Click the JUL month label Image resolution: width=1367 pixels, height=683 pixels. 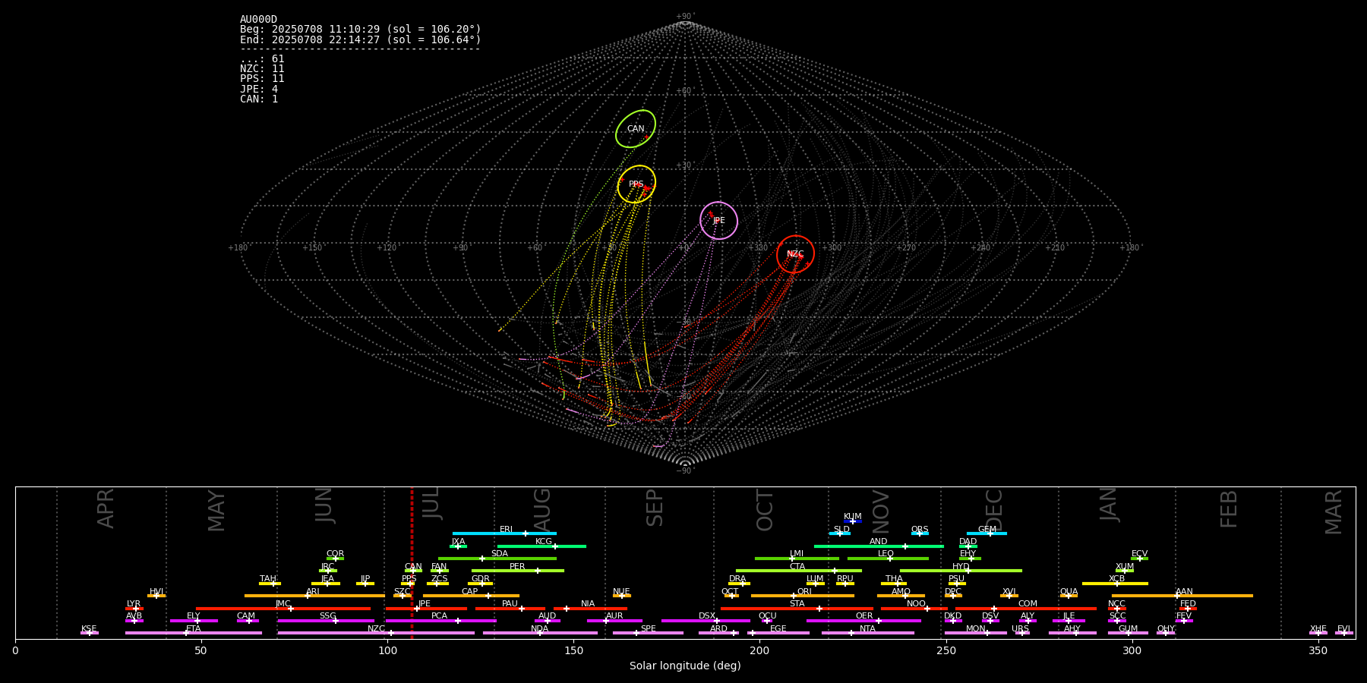click(x=431, y=504)
